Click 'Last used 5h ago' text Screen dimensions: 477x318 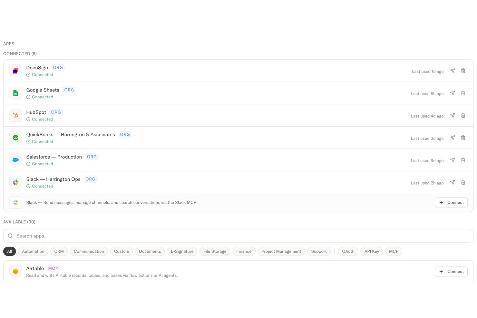[427, 94]
